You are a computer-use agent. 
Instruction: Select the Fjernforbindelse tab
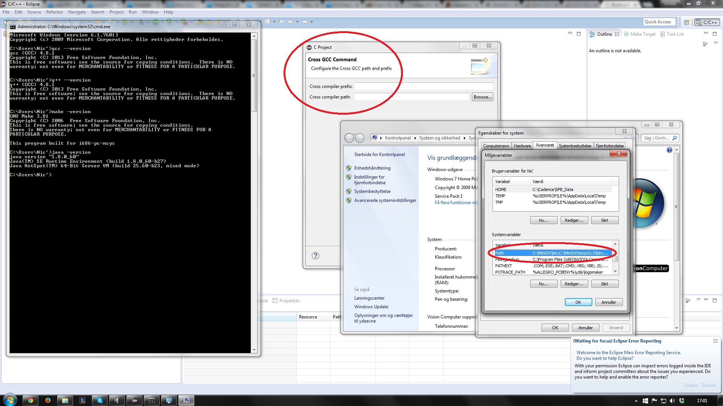[x=610, y=146]
